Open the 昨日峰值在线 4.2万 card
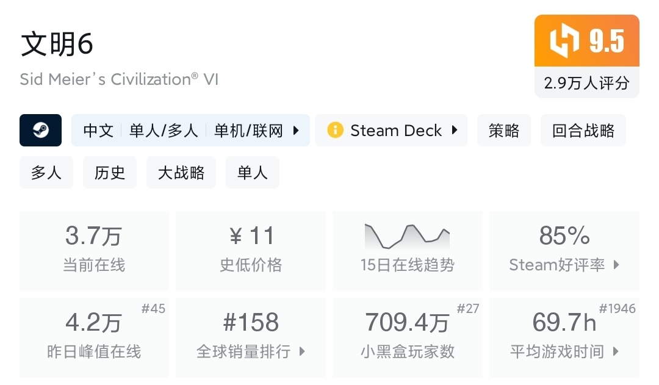 coord(94,337)
